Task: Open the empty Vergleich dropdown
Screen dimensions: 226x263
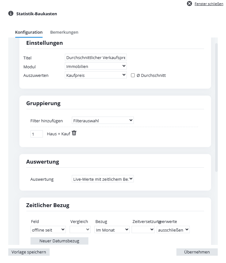Action: pyautogui.click(x=80, y=230)
